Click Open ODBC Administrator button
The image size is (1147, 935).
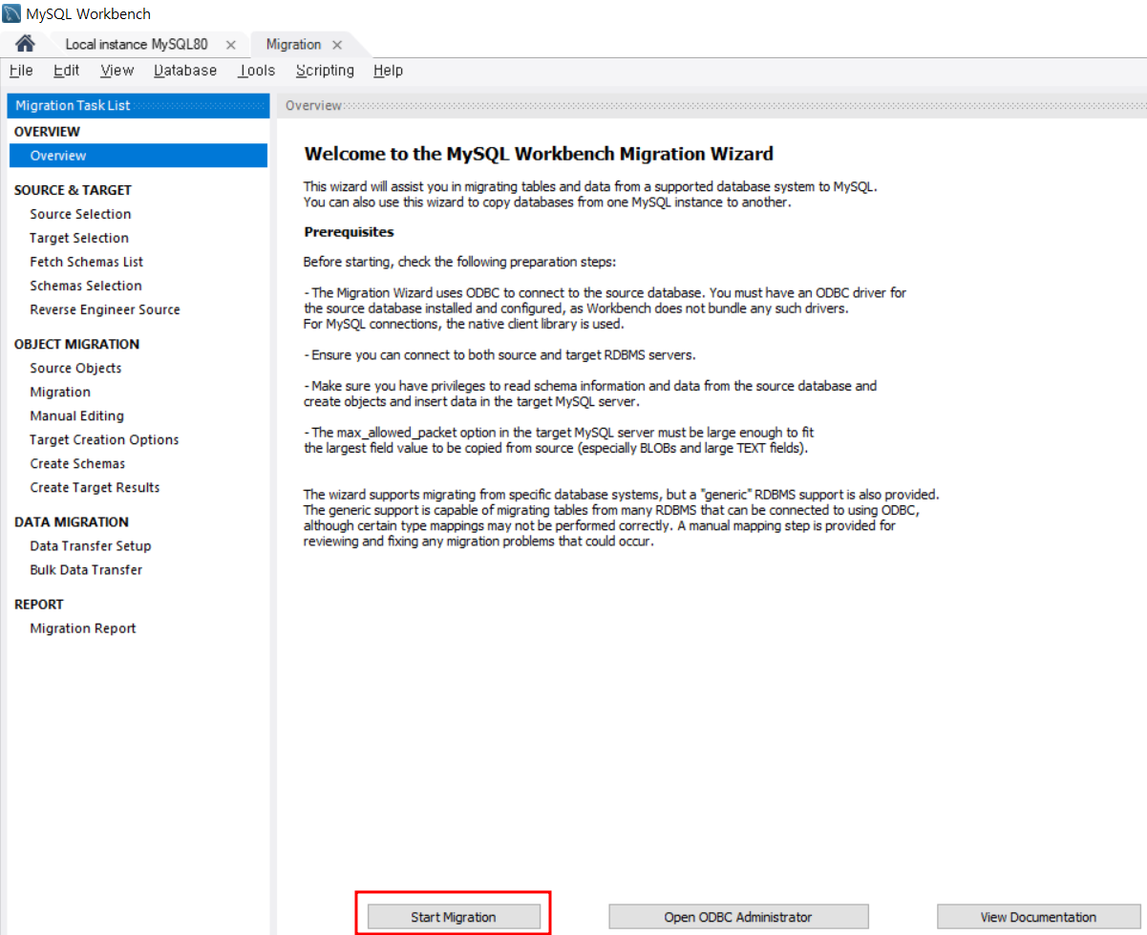(738, 917)
